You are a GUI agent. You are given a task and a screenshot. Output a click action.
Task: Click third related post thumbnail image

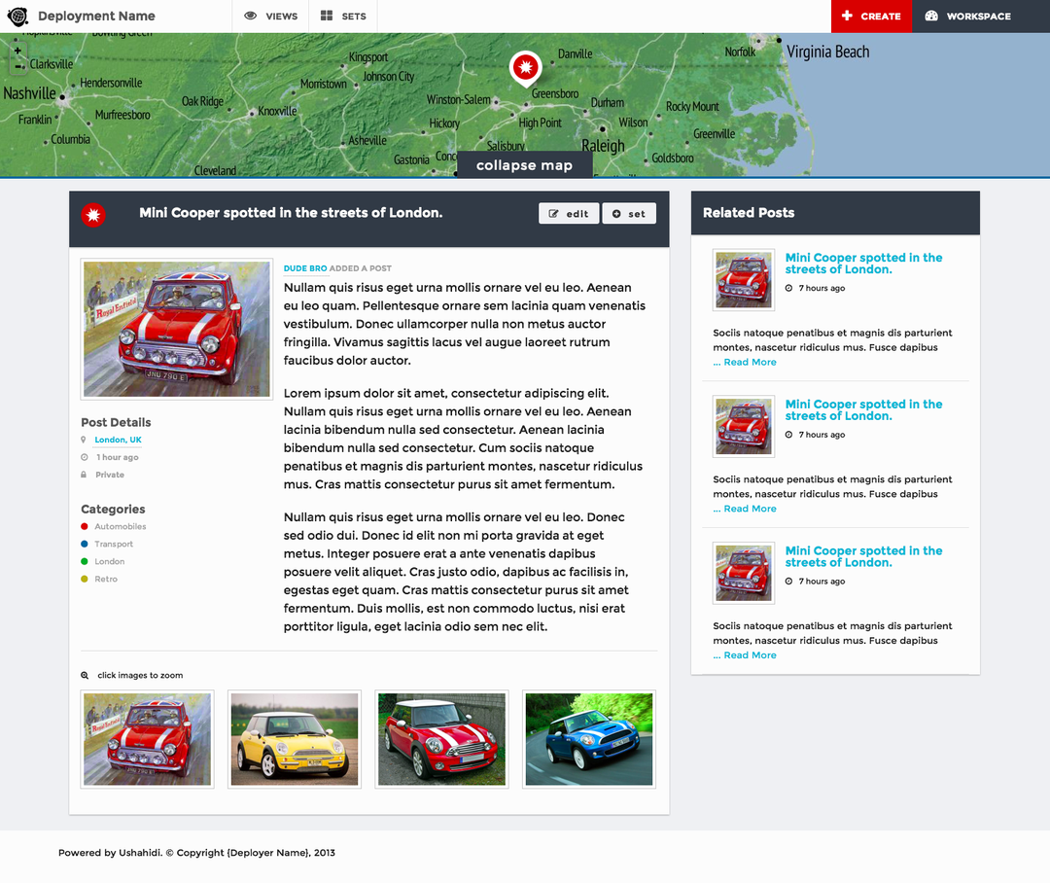click(x=744, y=574)
